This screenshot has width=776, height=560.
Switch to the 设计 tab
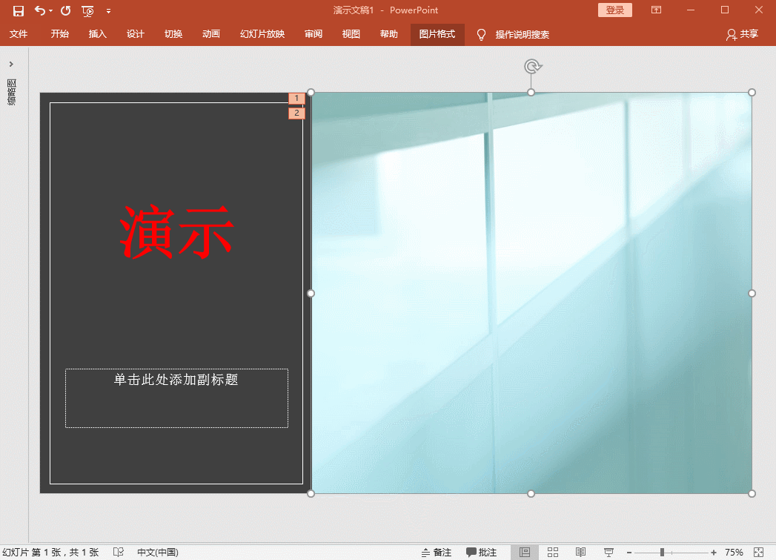click(x=135, y=34)
